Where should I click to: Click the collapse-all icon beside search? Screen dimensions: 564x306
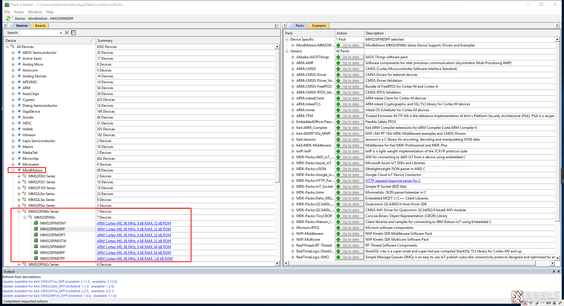point(74,33)
